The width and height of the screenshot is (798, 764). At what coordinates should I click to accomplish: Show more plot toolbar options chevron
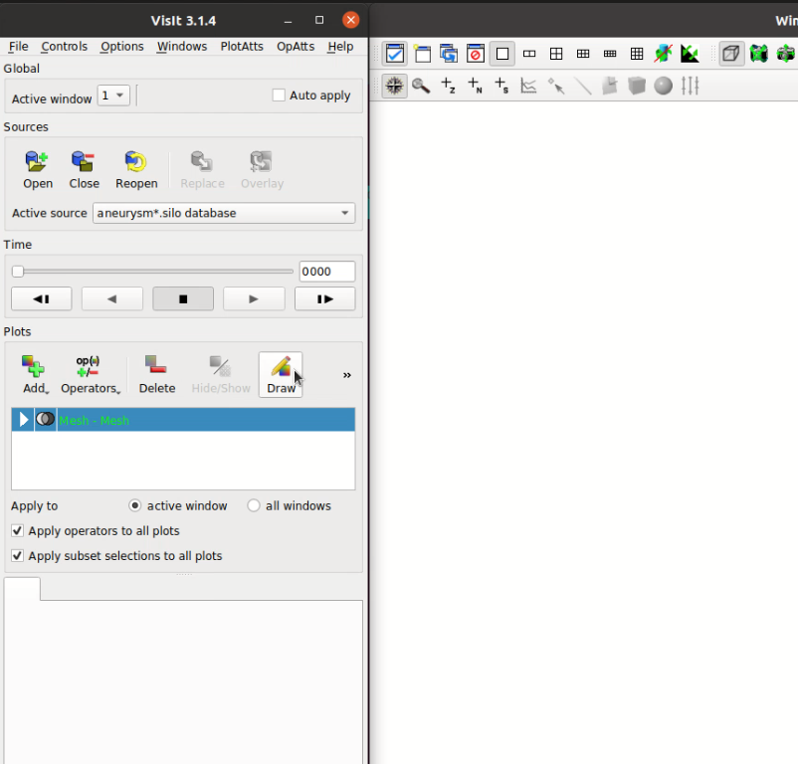point(346,375)
